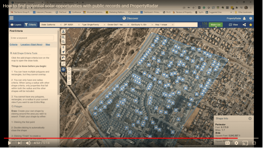The height and width of the screenshot is (148, 263).
Task: Close the Shape Info panel
Action: coord(250,118)
